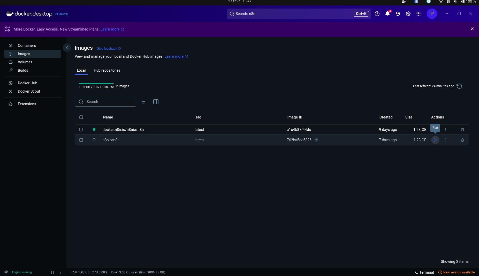
Task: Sort by Image ID column header
Action: (x=295, y=117)
